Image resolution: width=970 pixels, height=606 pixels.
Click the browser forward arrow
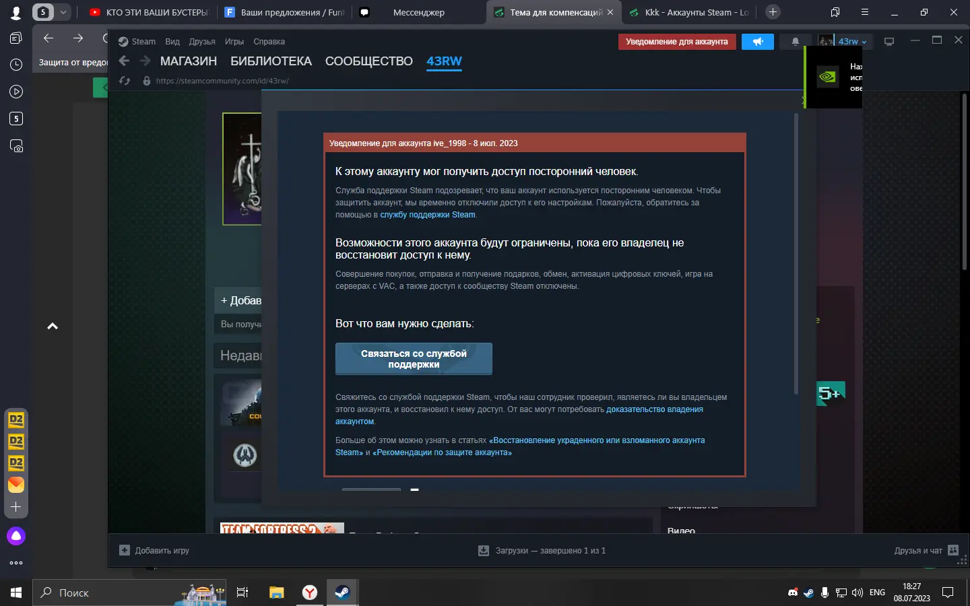click(78, 38)
